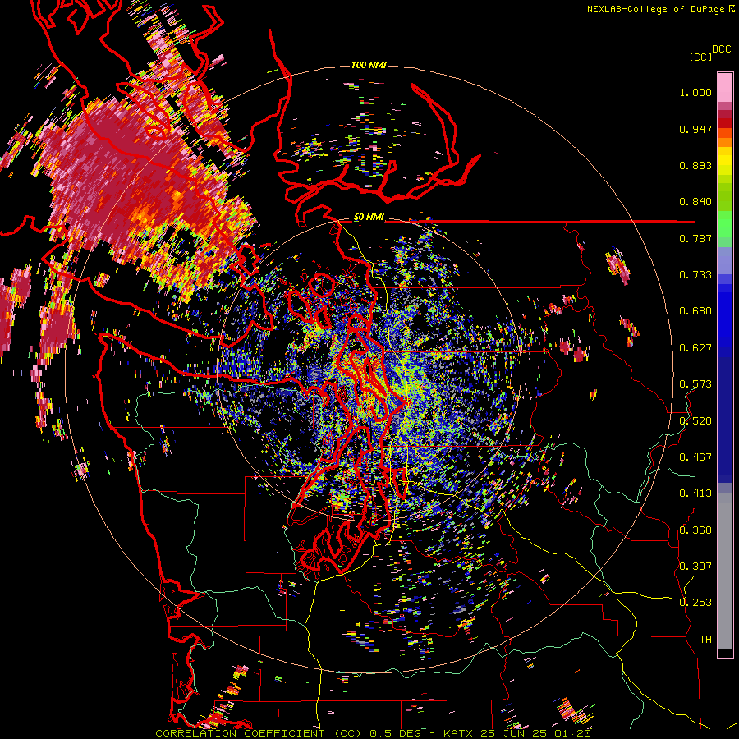The image size is (739, 739).
Task: Click the 0.5 DEG elevation text in the caption
Action: point(396,733)
